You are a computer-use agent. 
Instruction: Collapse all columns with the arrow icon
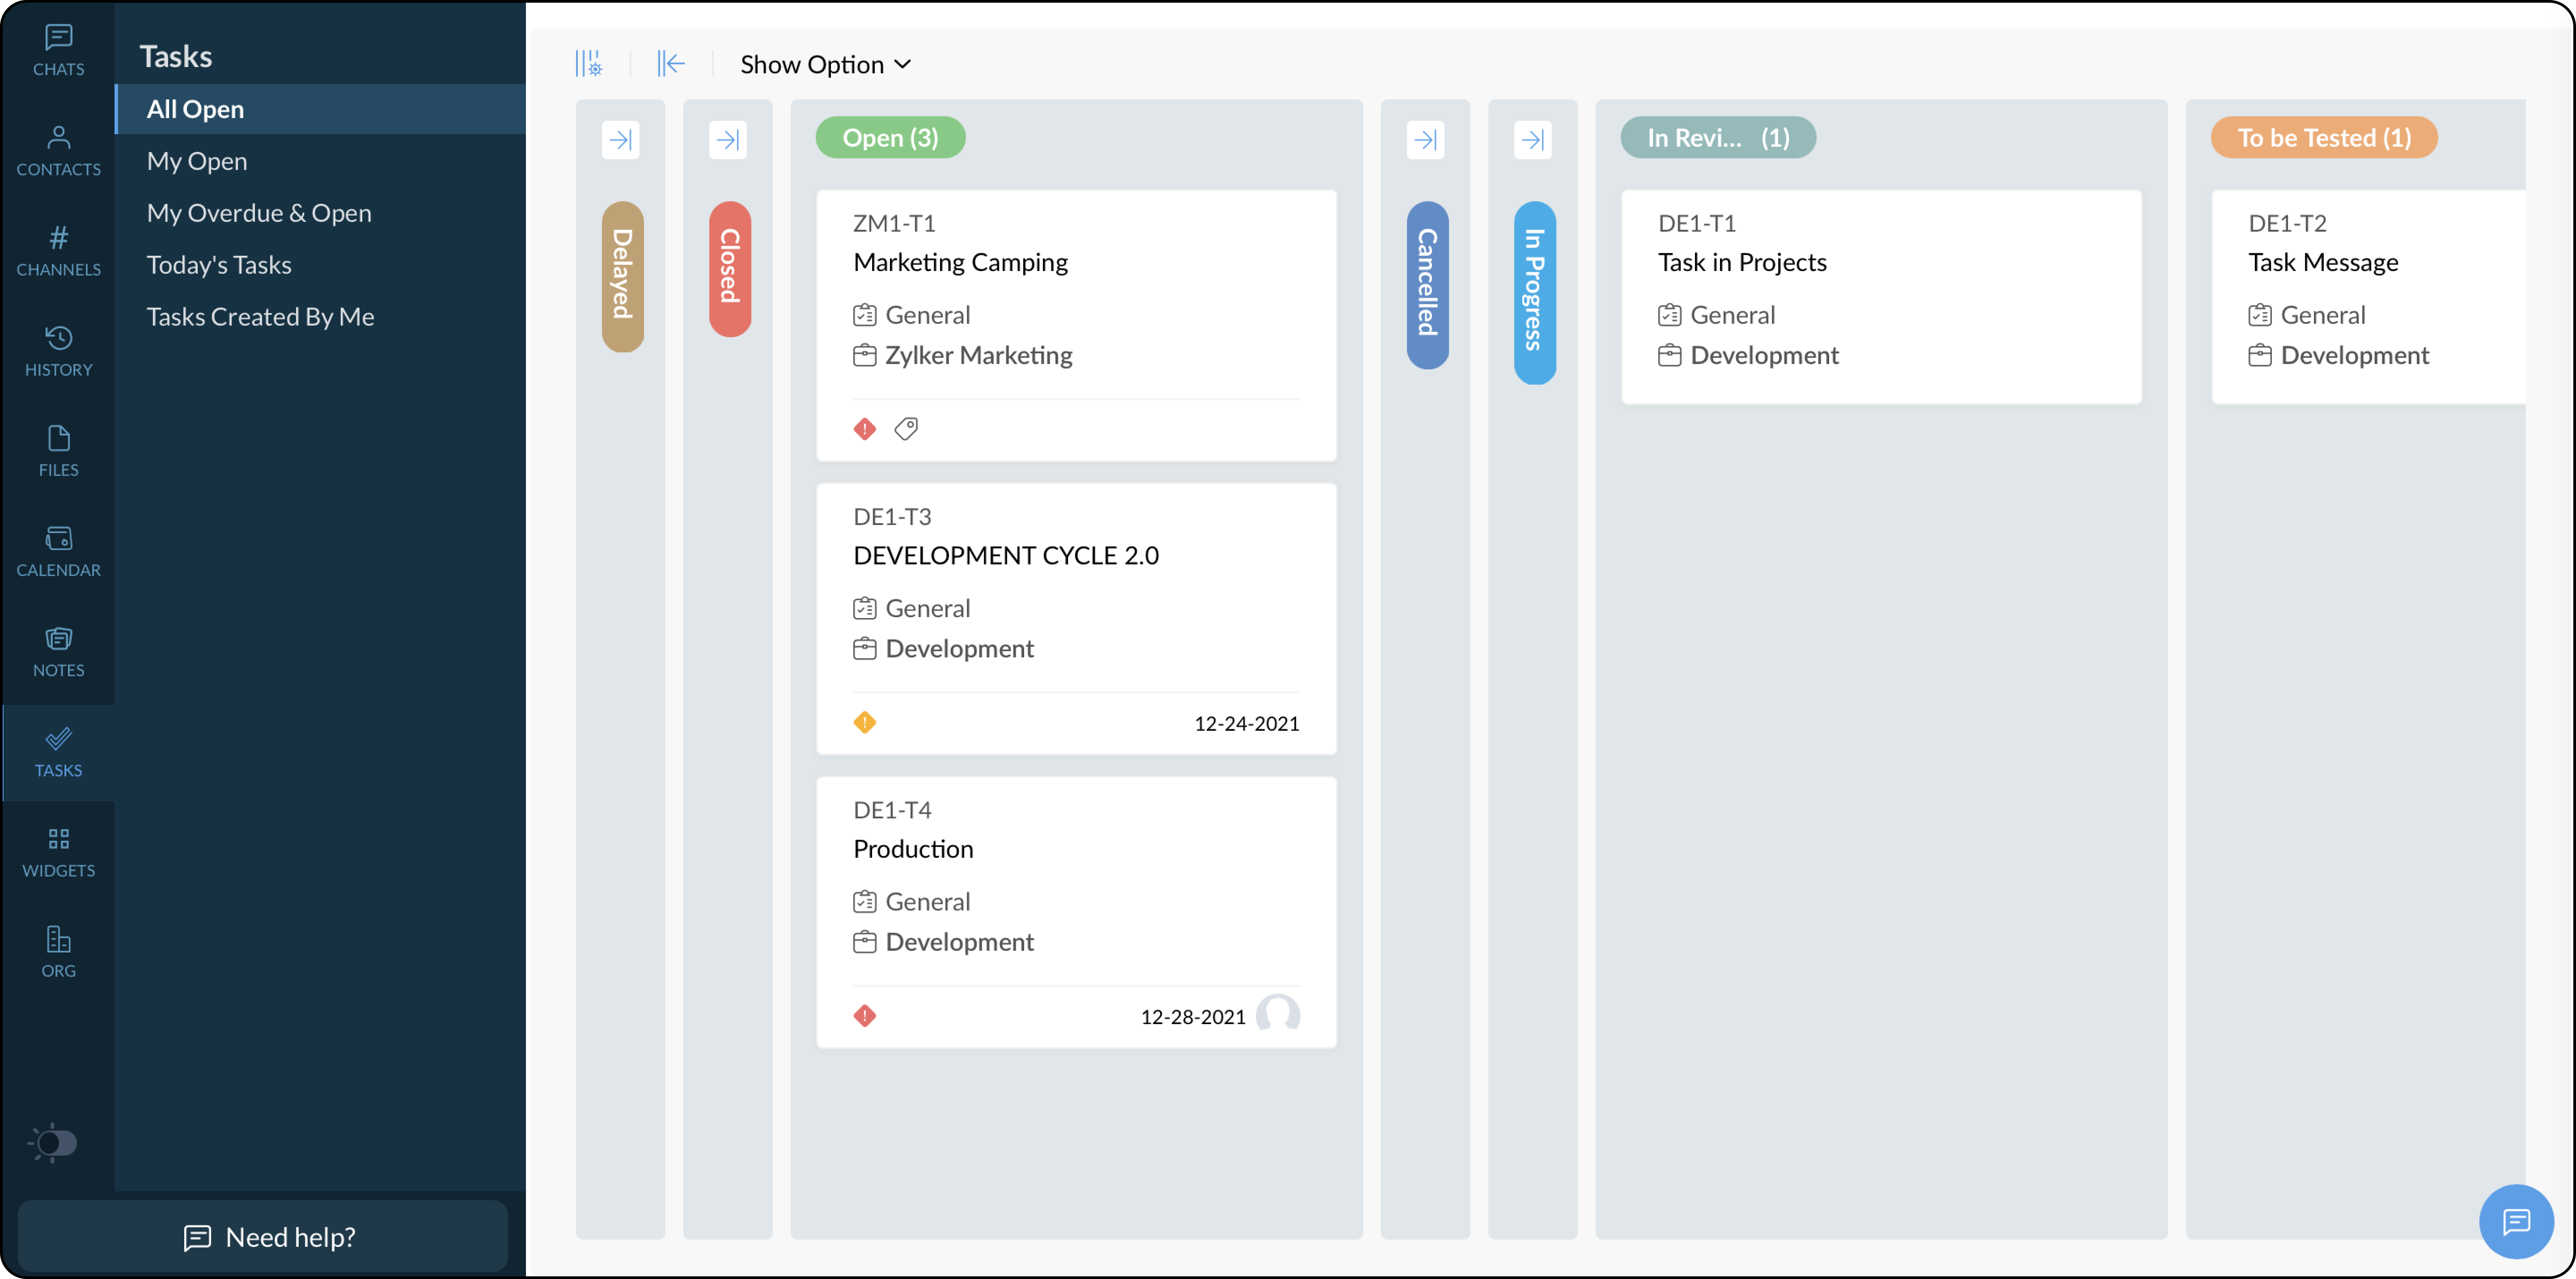pyautogui.click(x=671, y=64)
